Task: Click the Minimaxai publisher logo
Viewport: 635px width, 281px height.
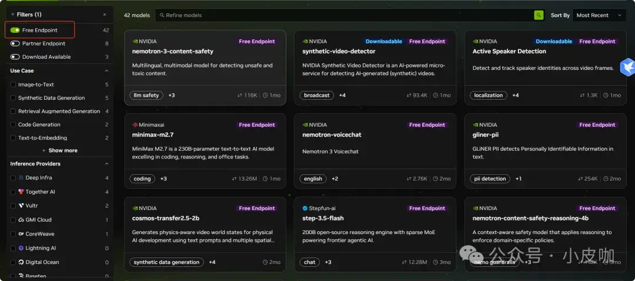Action: coord(135,125)
